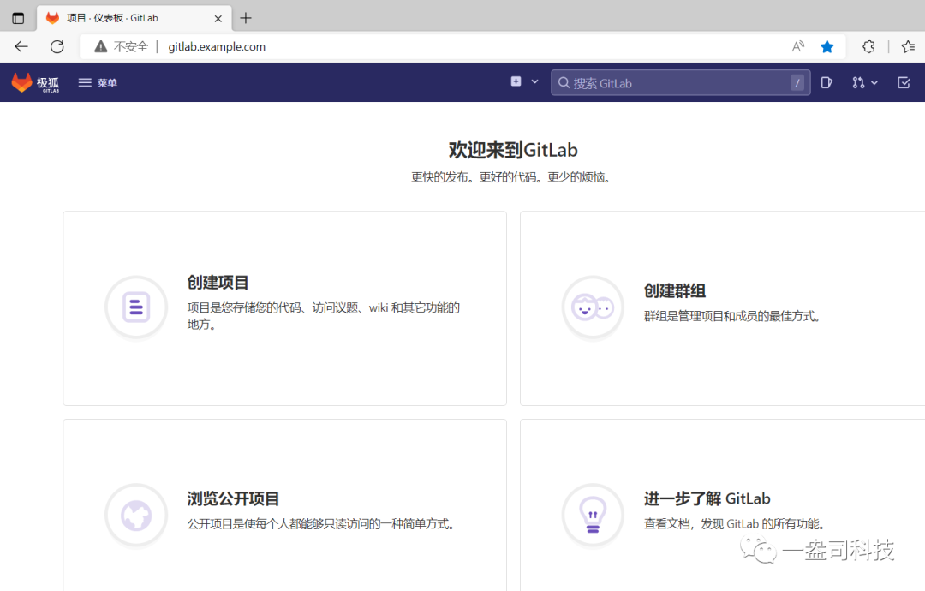Click the 进一步了解 GitLab lightbulb icon
This screenshot has width=925, height=591.
tap(593, 516)
